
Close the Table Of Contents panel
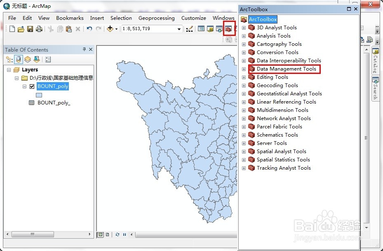click(91, 50)
